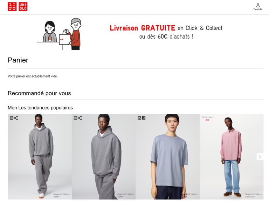Image resolution: width=269 pixels, height=201 pixels.
Task: Click the Compte label under the user icon
Action: pyautogui.click(x=258, y=9)
